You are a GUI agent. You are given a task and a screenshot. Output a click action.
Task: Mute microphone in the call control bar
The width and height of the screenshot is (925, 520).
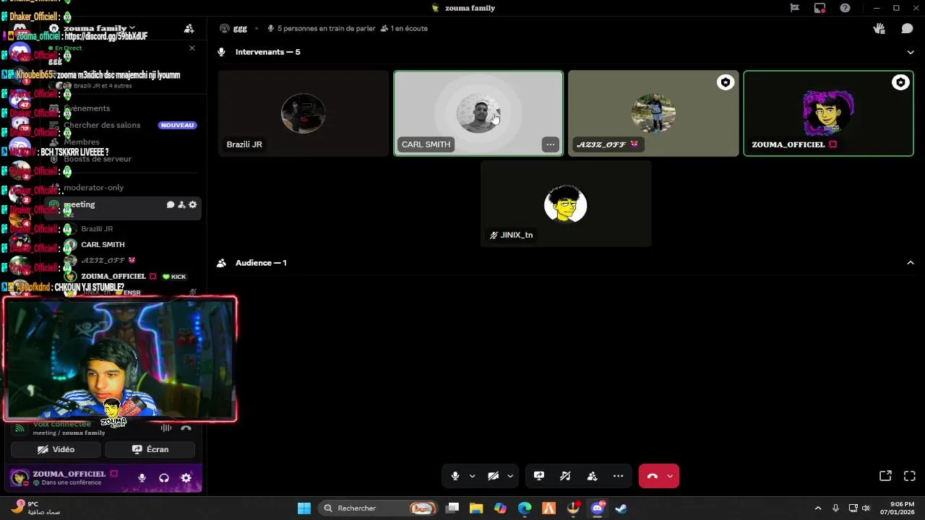pyautogui.click(x=455, y=476)
